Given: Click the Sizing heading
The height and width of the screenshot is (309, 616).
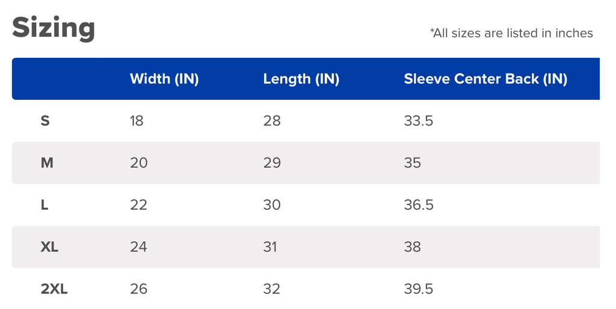Looking at the screenshot, I should pyautogui.click(x=54, y=29).
